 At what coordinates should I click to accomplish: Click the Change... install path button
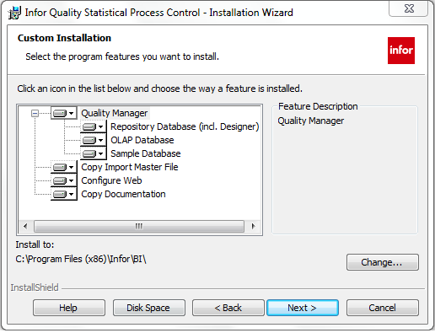pos(383,262)
